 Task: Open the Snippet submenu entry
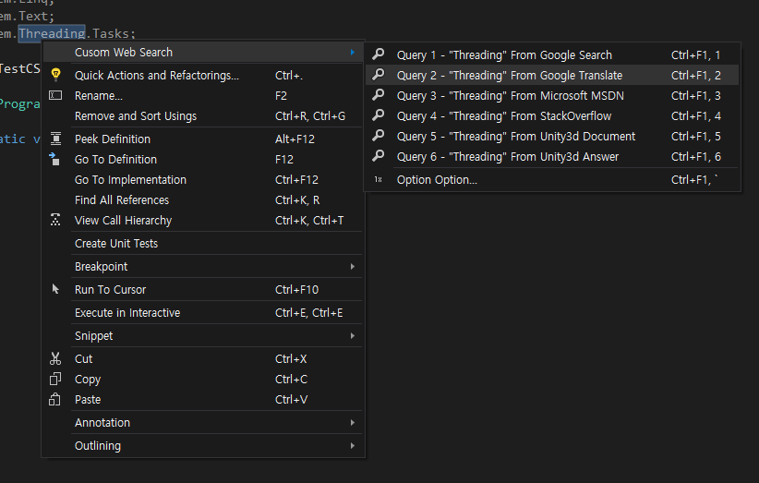[x=202, y=336]
